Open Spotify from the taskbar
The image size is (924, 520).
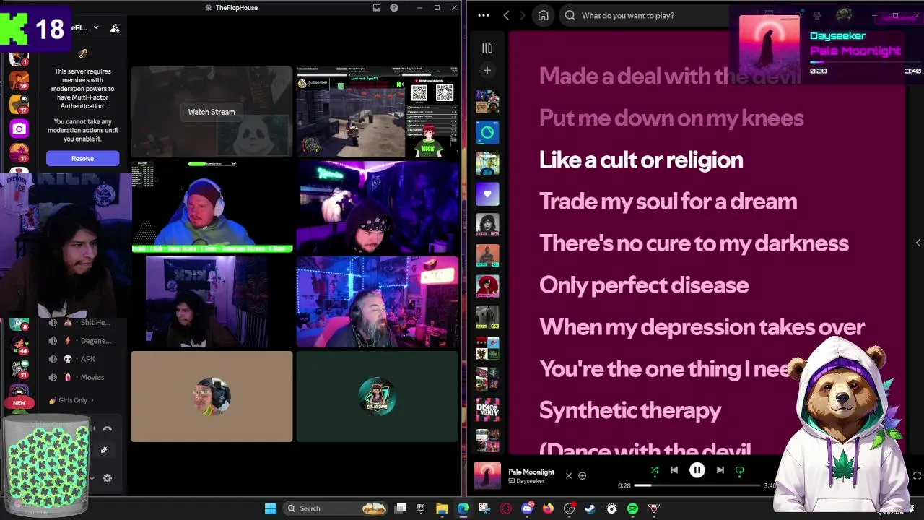tap(632, 508)
